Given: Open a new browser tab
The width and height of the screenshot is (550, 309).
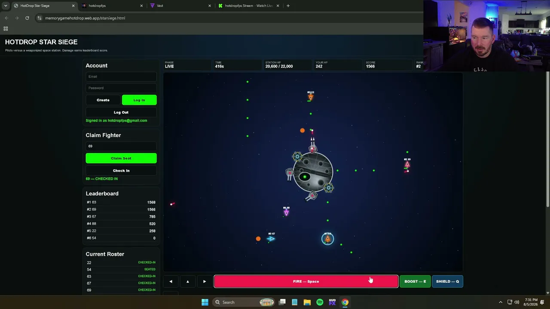Looking at the screenshot, I should tap(288, 6).
